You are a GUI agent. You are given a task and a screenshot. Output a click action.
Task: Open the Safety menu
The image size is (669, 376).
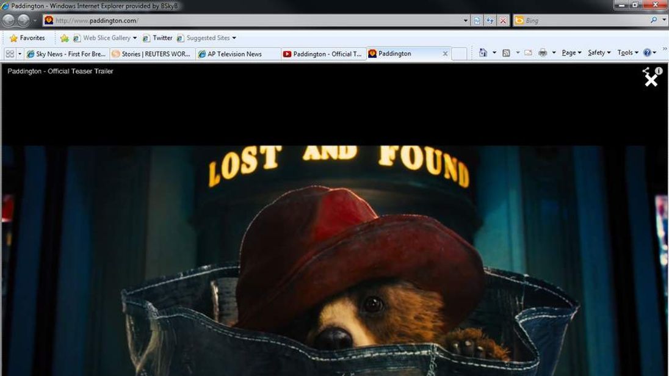[x=599, y=52]
